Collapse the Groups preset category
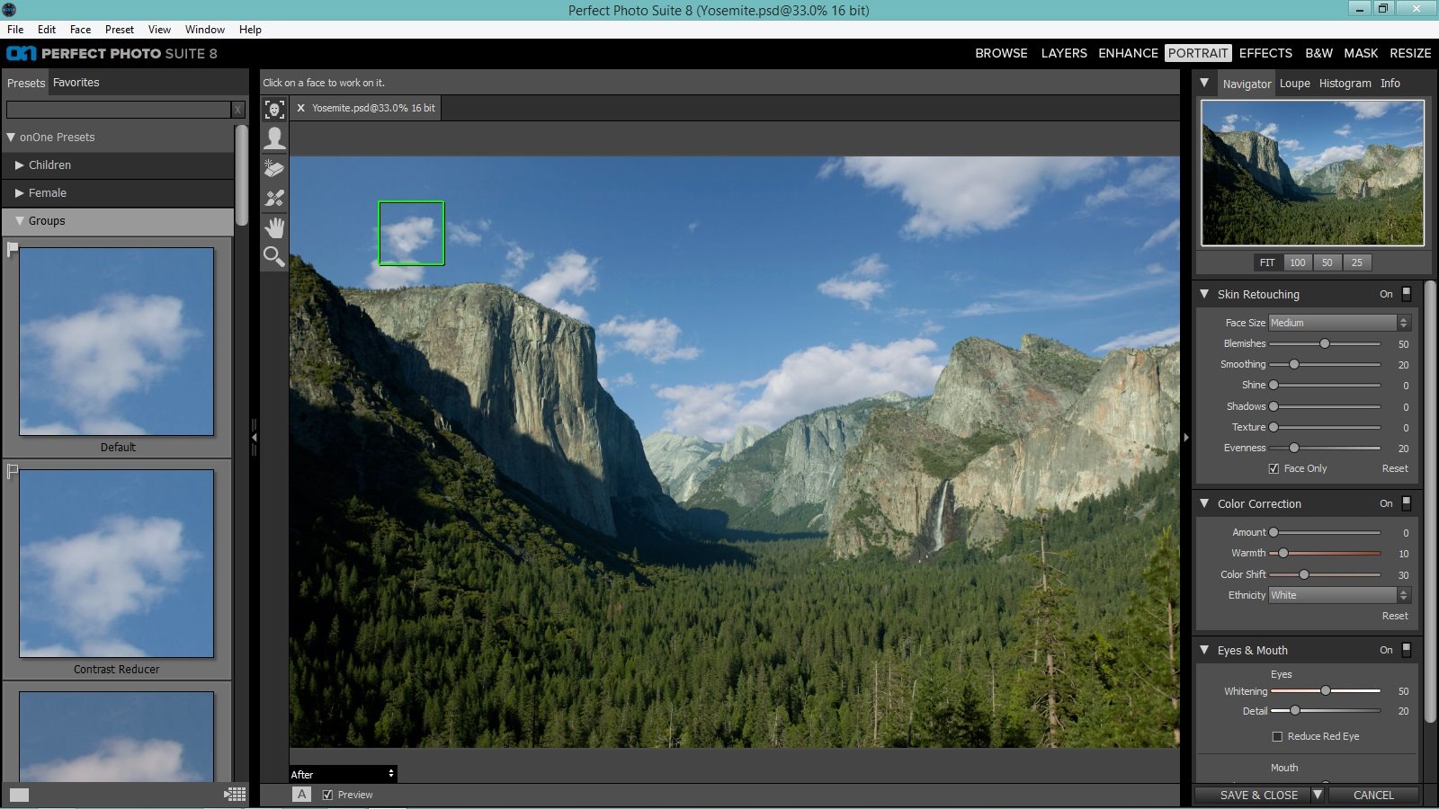 pyautogui.click(x=19, y=220)
